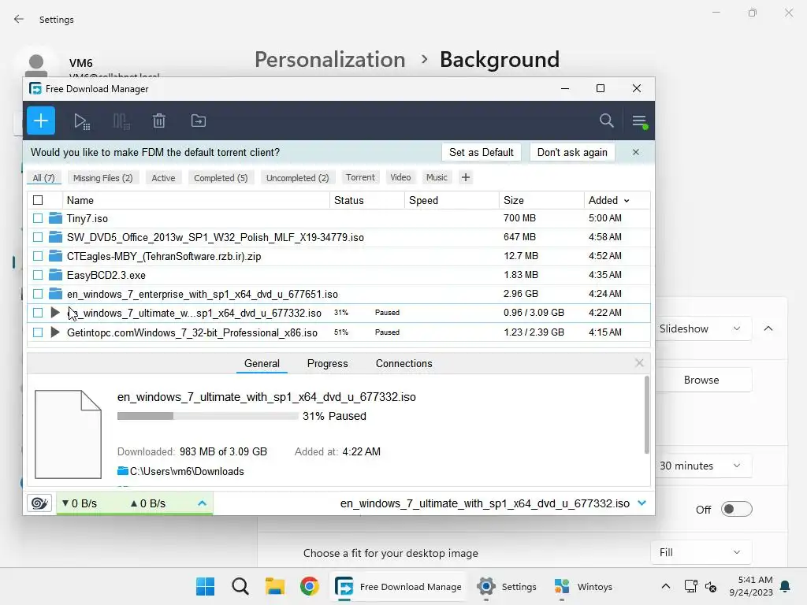Open notification bell in system tray

pos(786,586)
